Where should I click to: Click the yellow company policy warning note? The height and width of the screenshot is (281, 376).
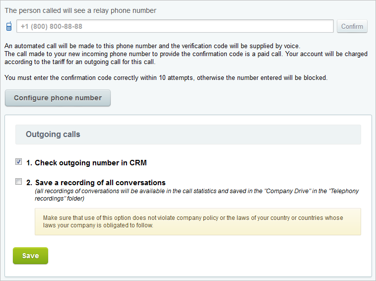pyautogui.click(x=197, y=221)
